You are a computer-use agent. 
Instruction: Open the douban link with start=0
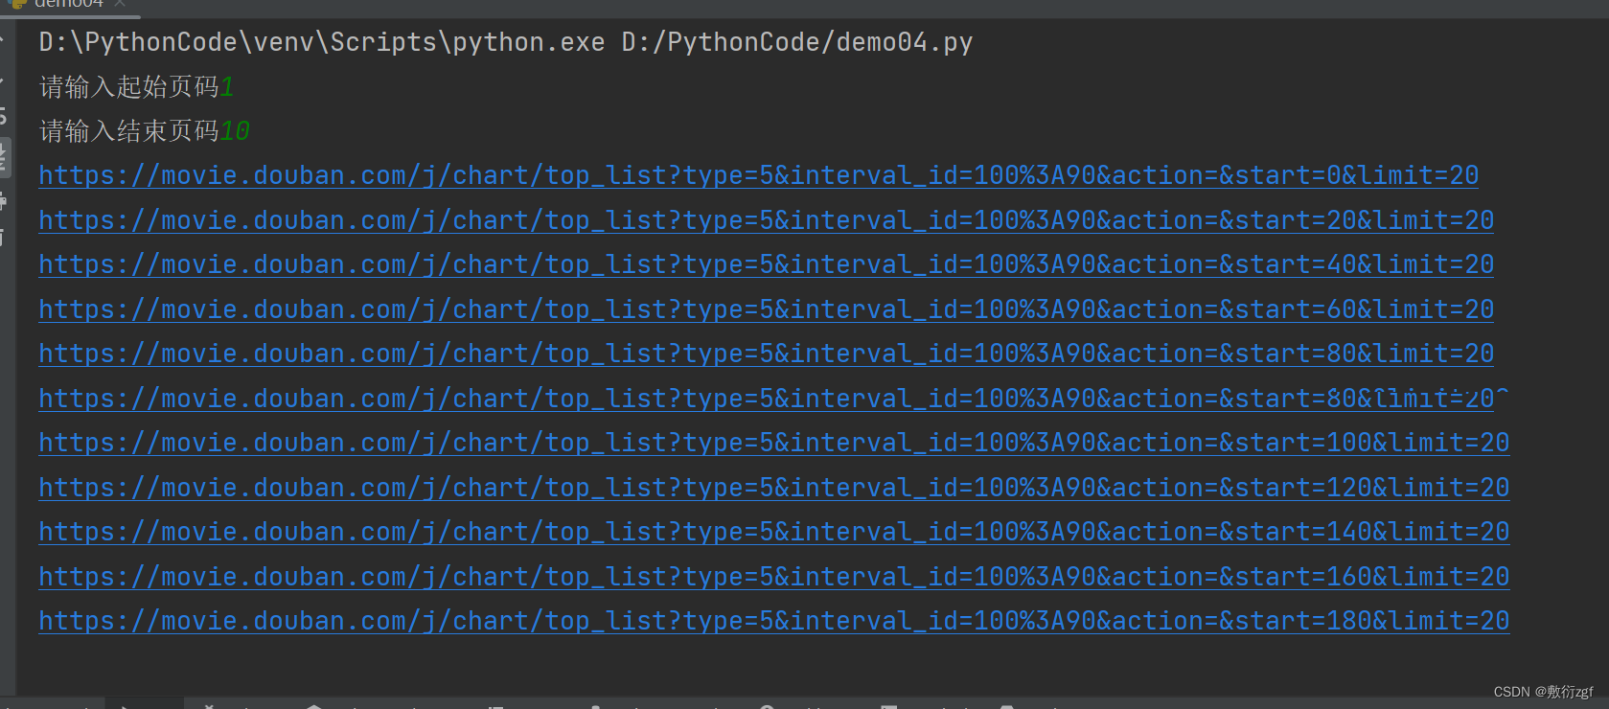coord(758,175)
